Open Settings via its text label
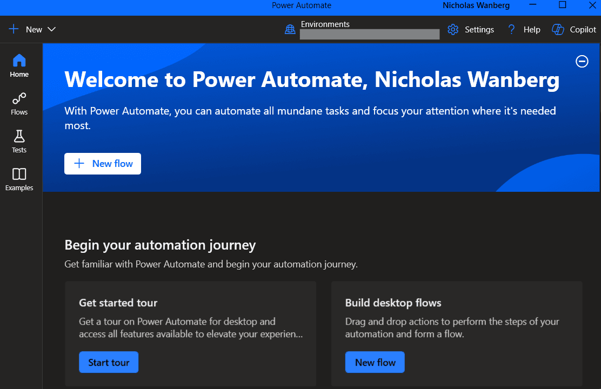The image size is (601, 389). tap(479, 30)
